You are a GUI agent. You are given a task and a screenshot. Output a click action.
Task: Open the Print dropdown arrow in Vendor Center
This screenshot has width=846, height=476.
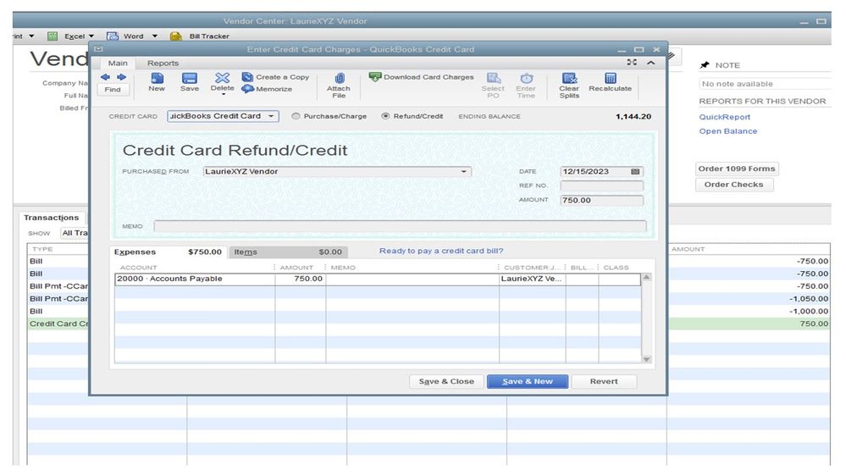tap(31, 36)
